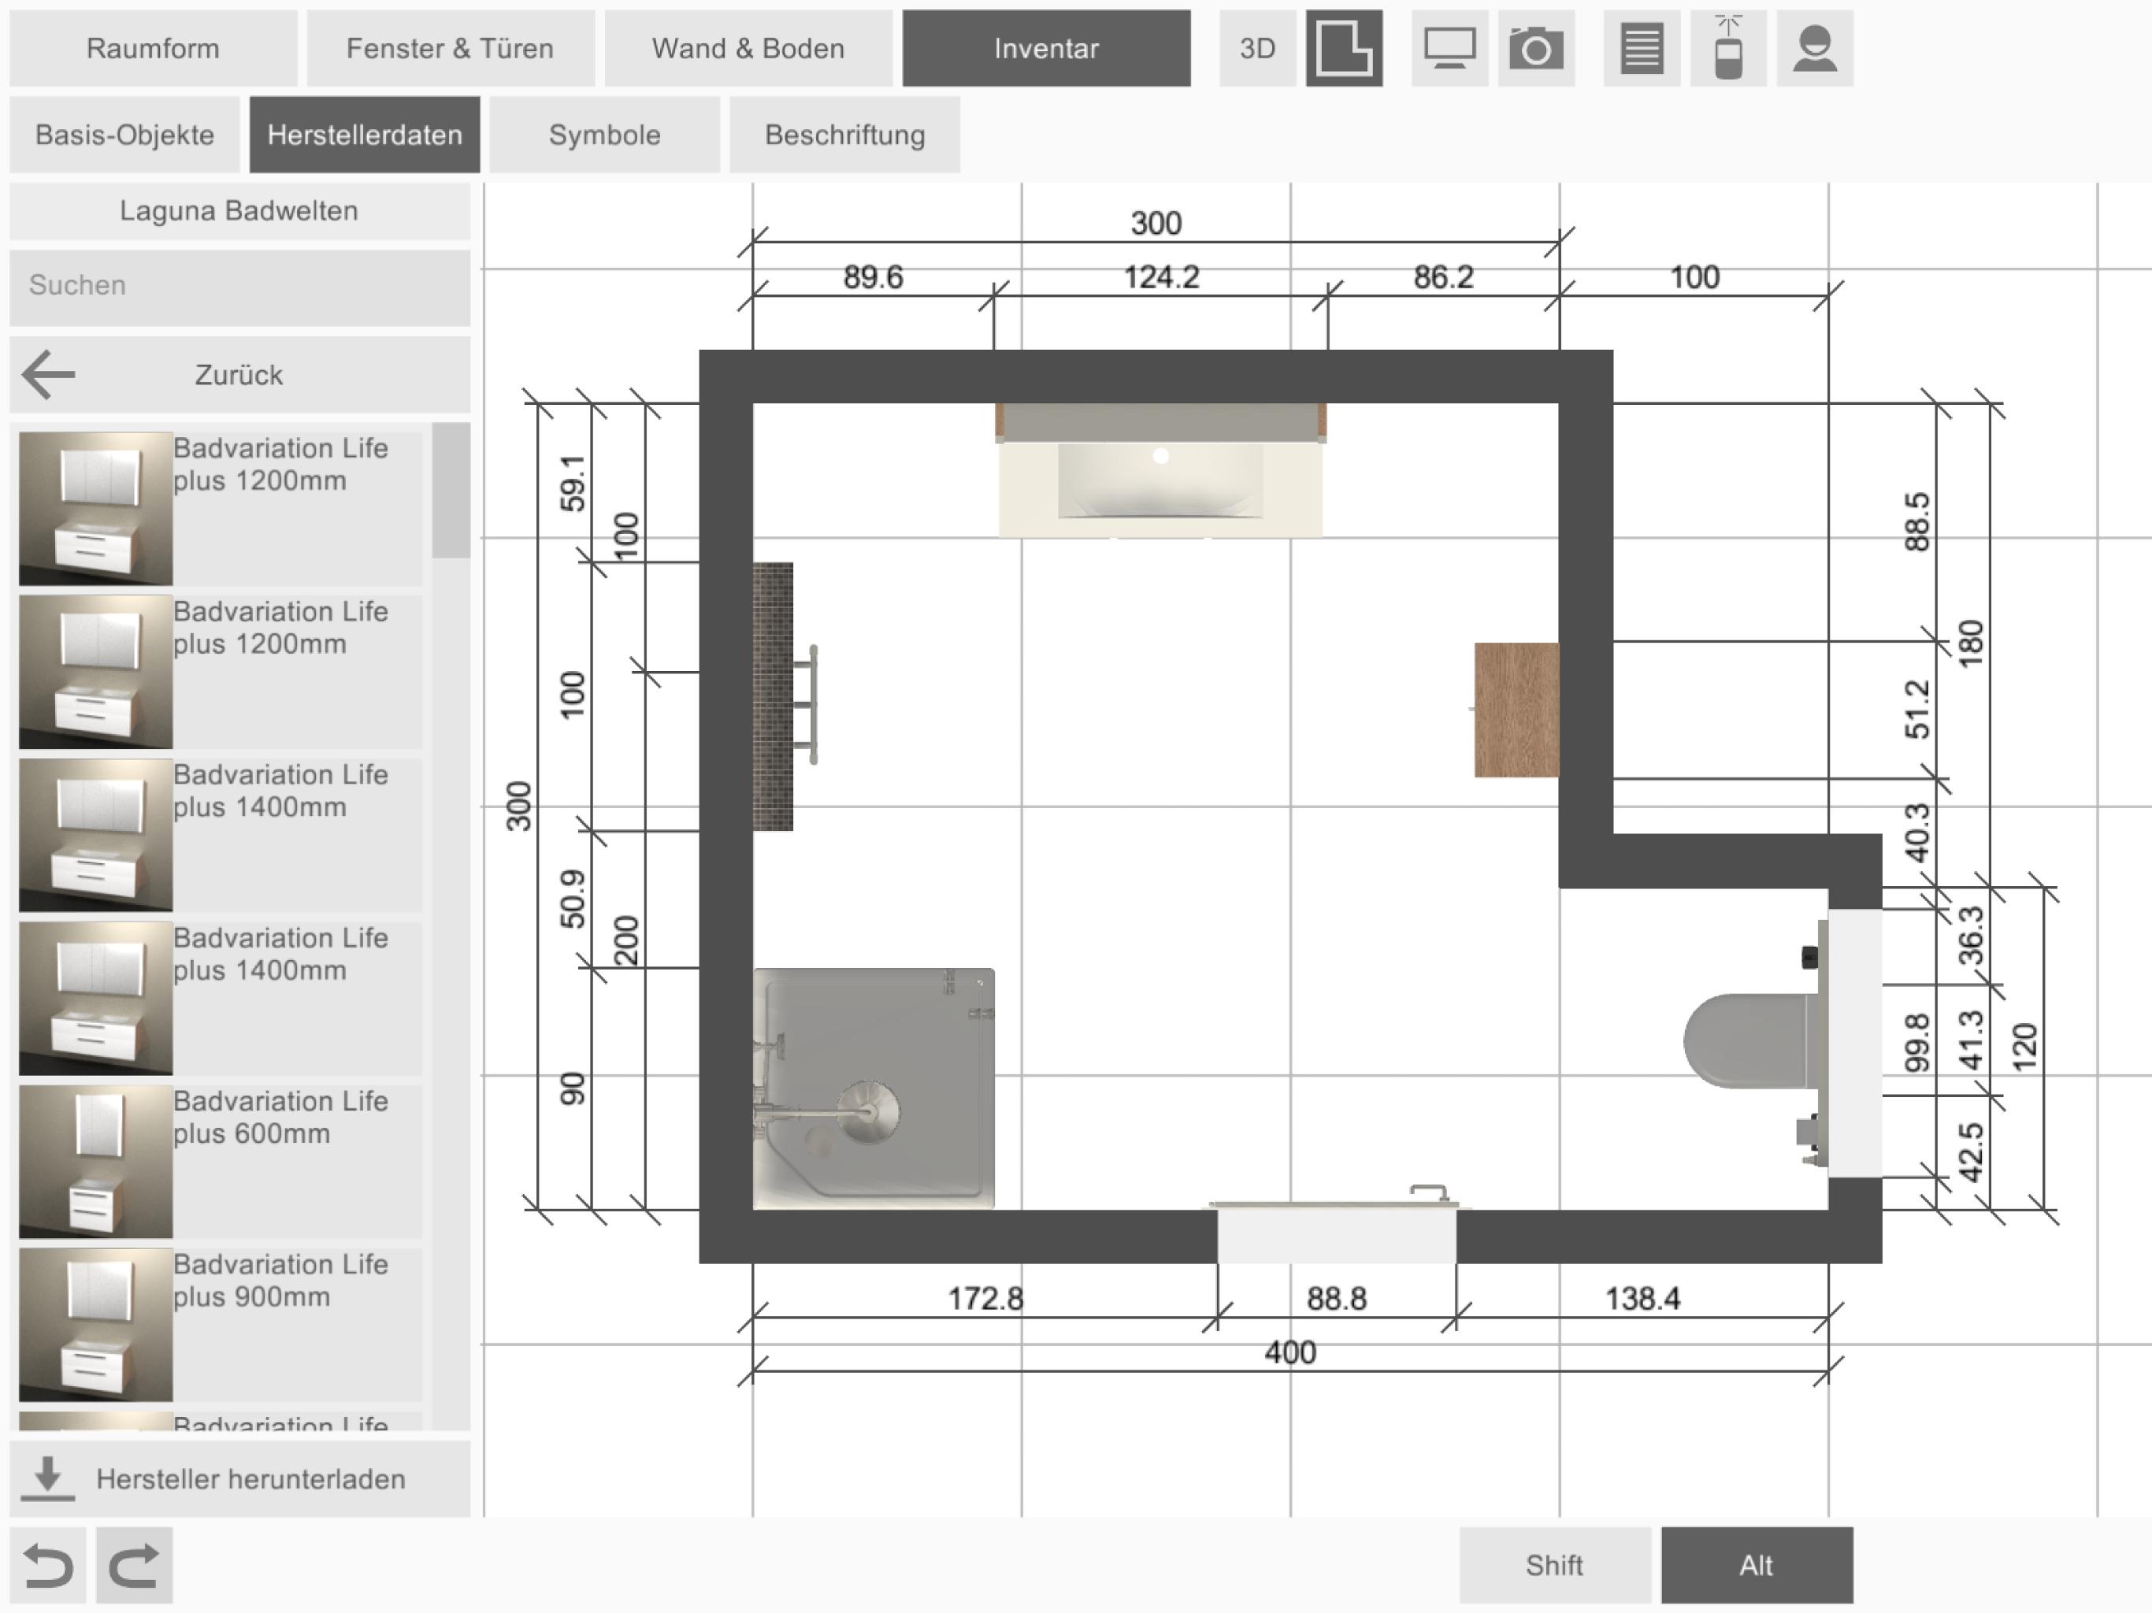
Task: Click the remote control icon
Action: pos(1728,49)
